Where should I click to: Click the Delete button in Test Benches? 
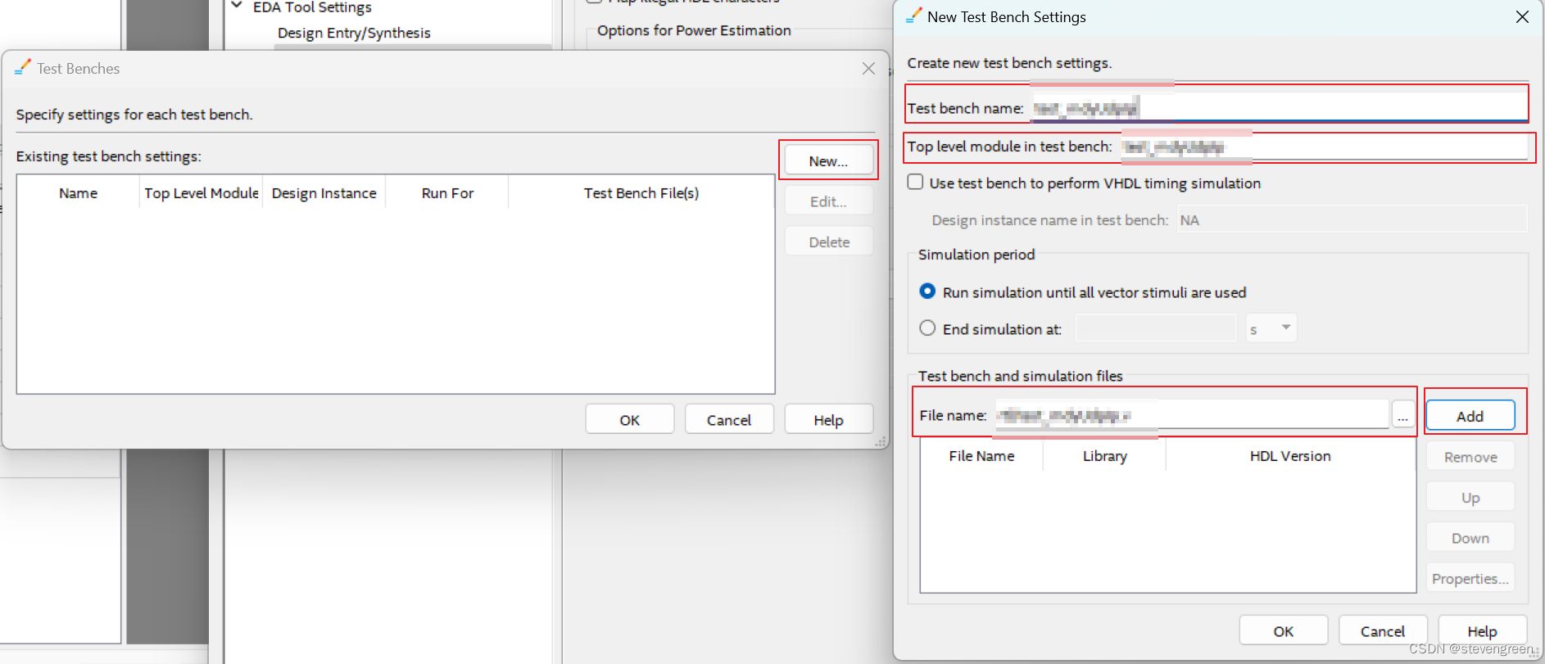click(x=828, y=242)
